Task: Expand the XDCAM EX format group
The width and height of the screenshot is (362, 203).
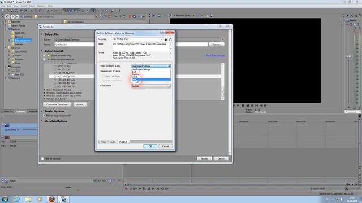Action: coord(45,99)
